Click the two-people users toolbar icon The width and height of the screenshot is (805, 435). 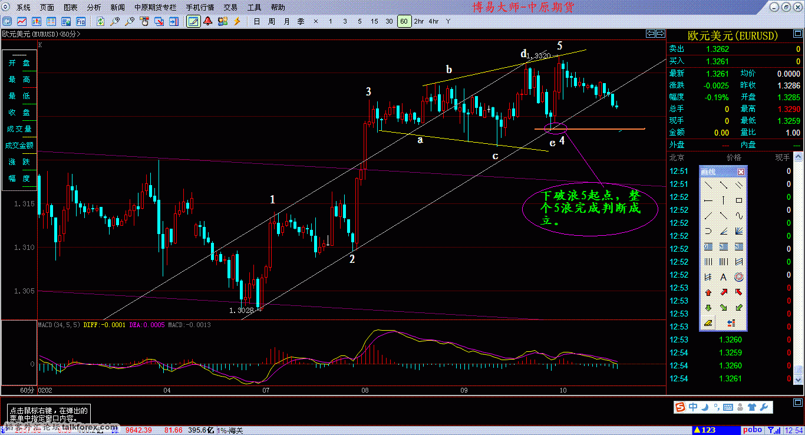(223, 21)
